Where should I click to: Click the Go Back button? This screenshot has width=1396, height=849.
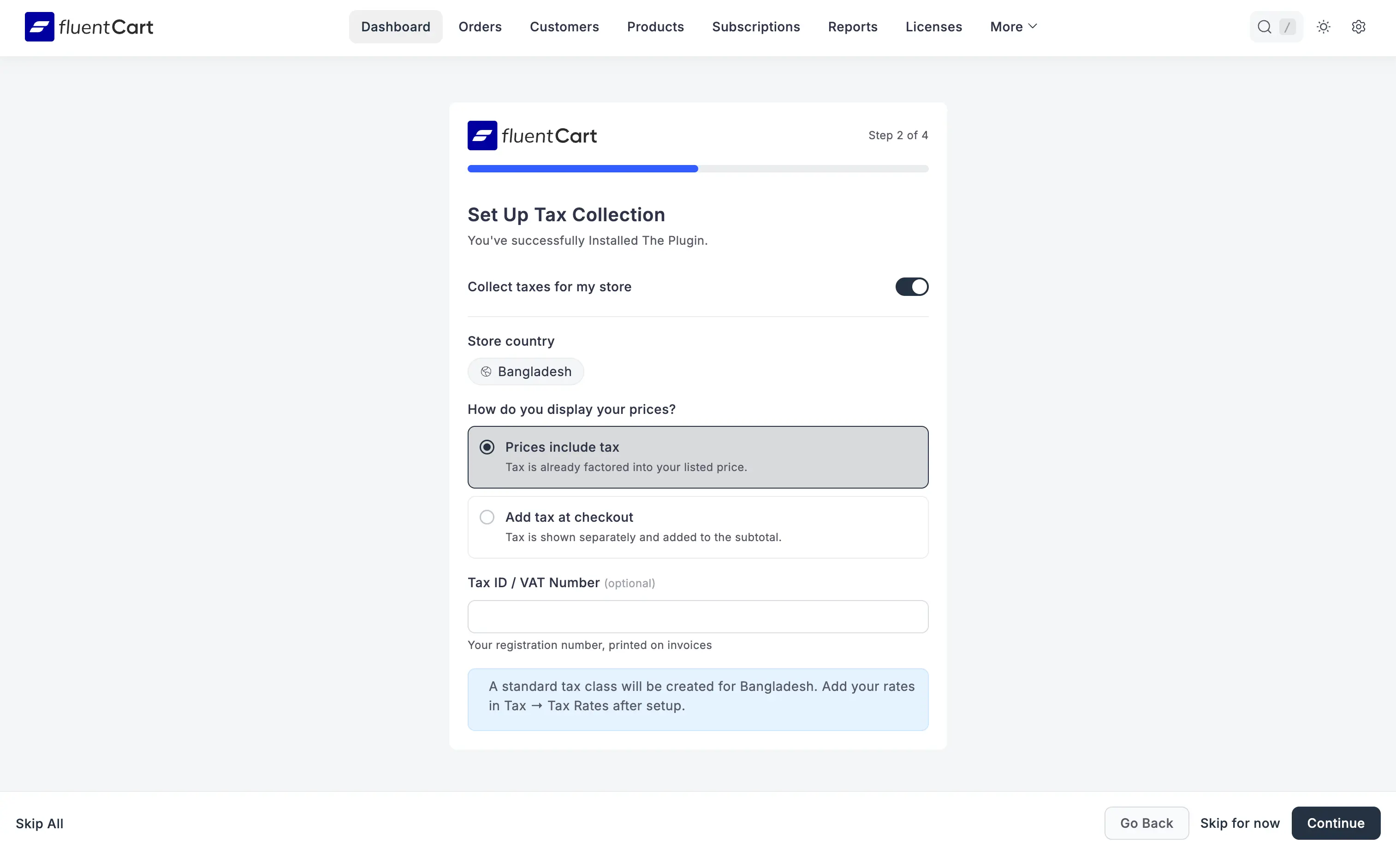1146,823
